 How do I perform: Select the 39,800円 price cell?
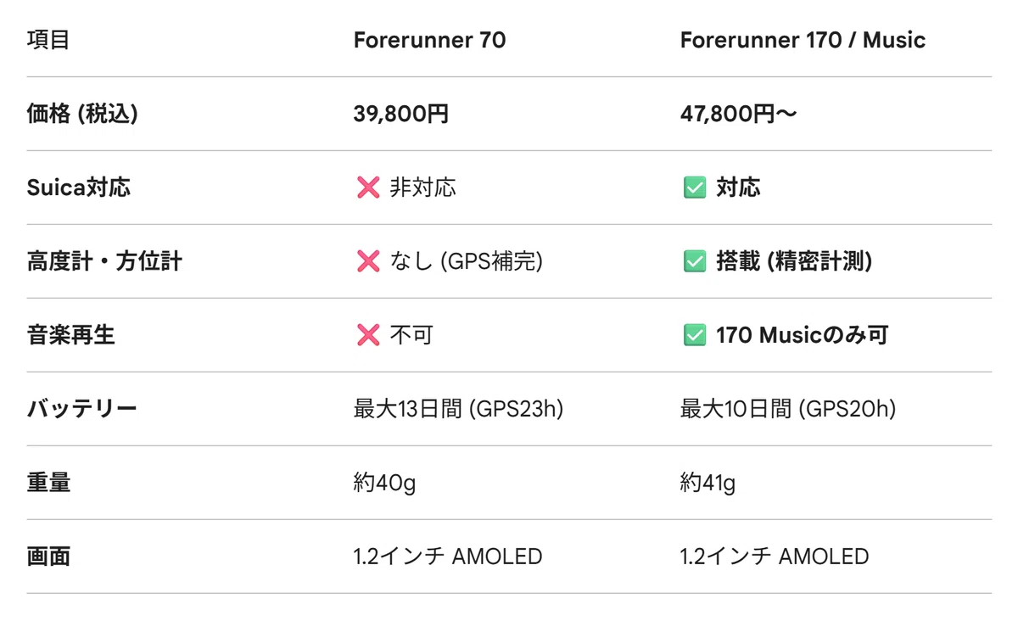(401, 114)
